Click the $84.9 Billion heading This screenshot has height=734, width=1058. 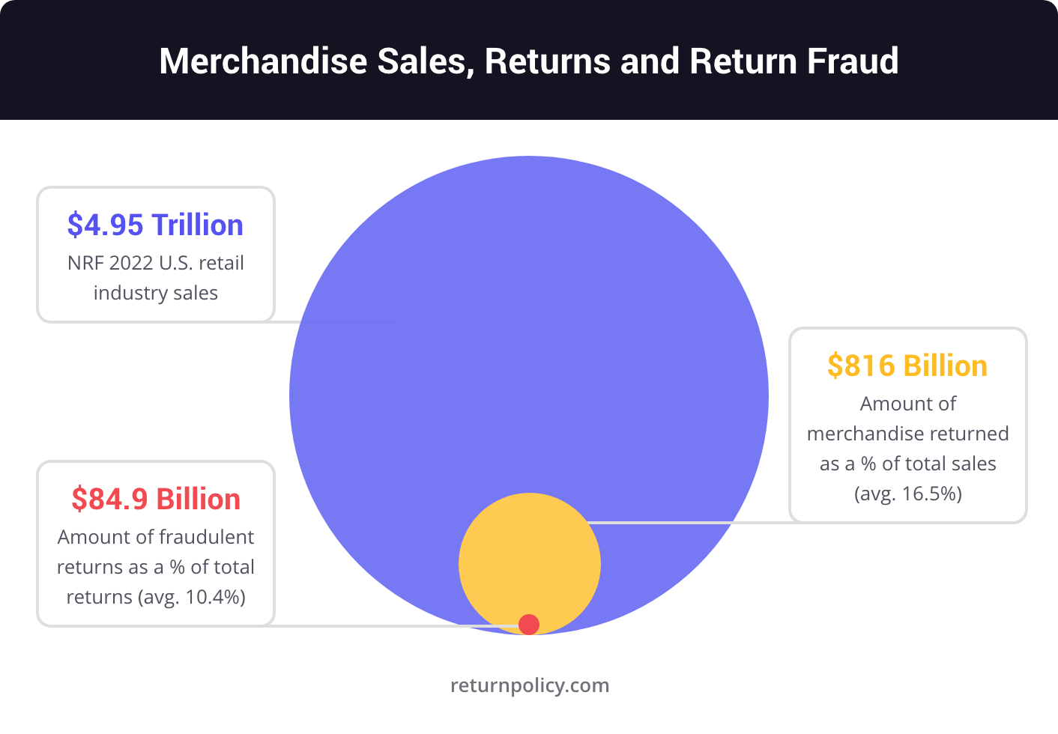[x=156, y=499]
